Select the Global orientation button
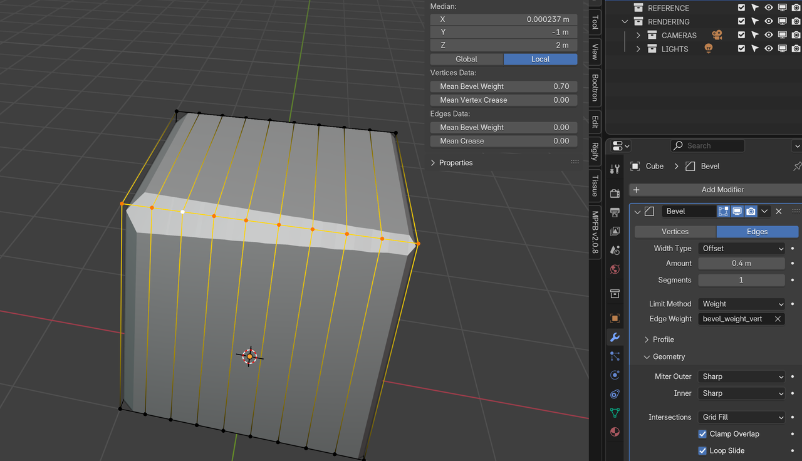The height and width of the screenshot is (461, 802). pyautogui.click(x=466, y=58)
